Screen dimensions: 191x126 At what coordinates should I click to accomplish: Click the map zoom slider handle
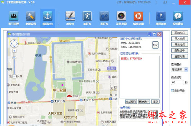point(14,57)
